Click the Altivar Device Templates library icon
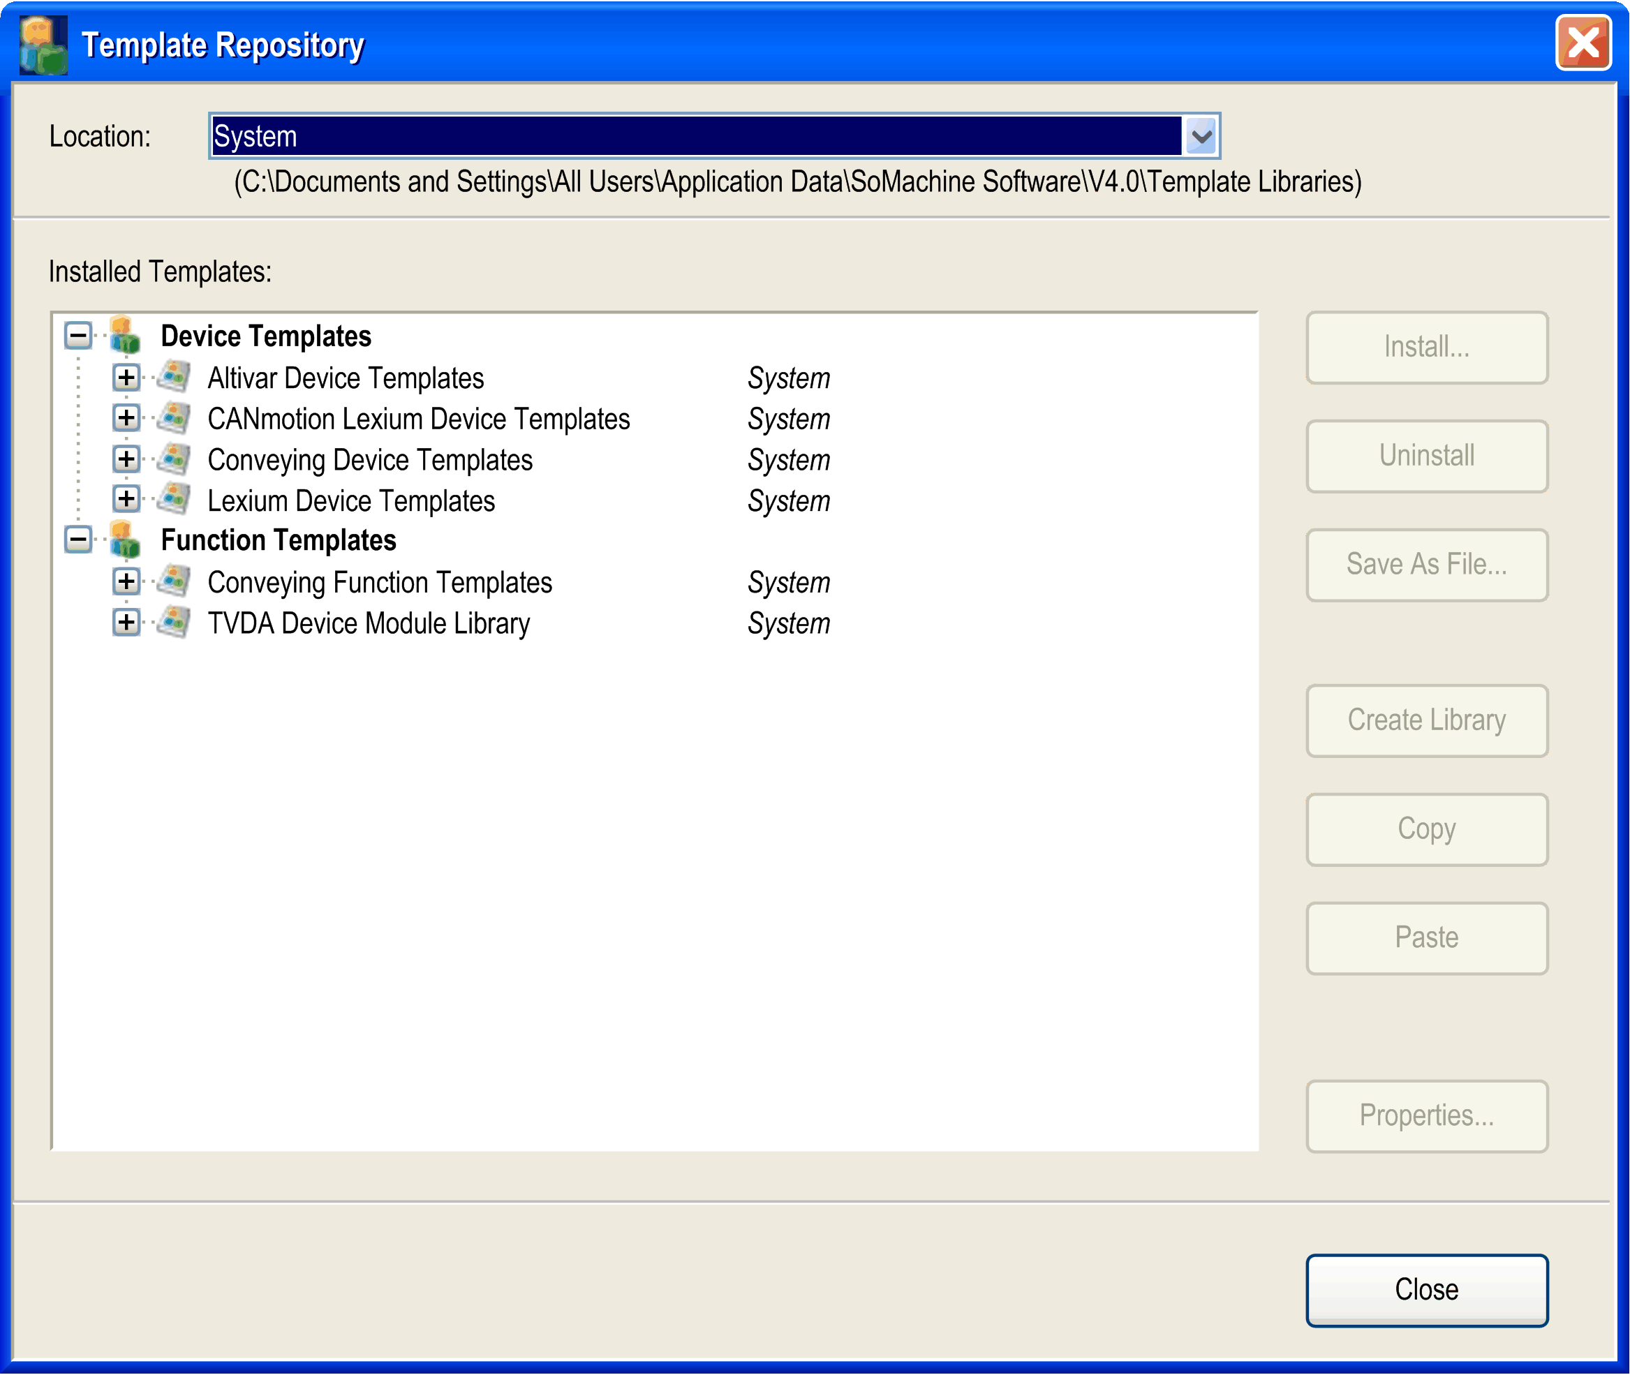The image size is (1630, 1375). [x=174, y=378]
